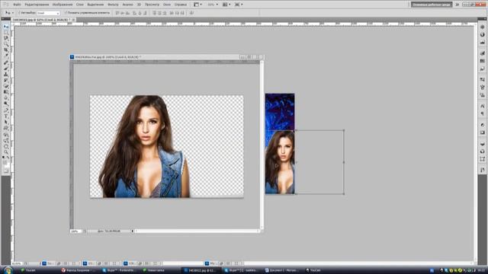The height and width of the screenshot is (274, 488).
Task: Open the Автовыбор layer/group dropdown
Action: 48,13
